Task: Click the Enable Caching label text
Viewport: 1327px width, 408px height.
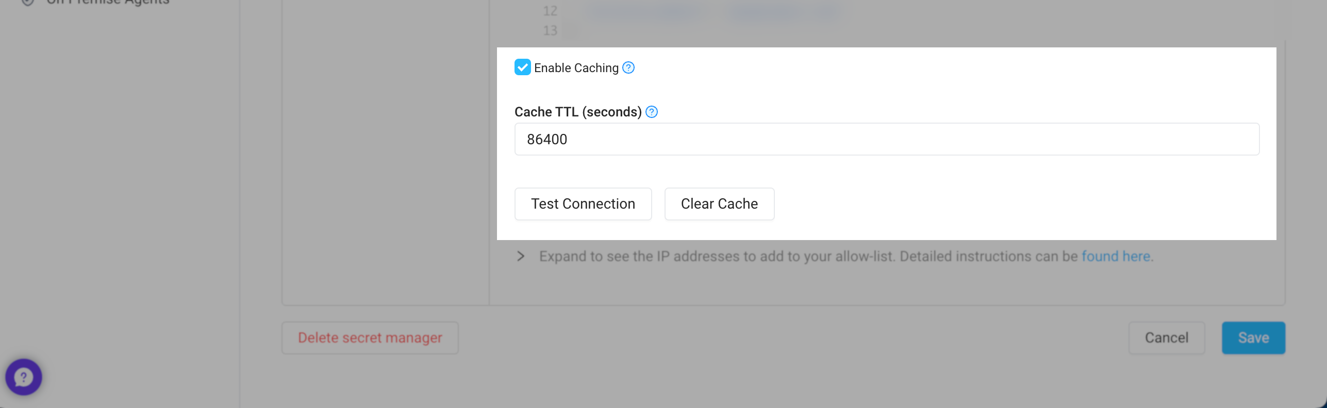Action: coord(576,68)
